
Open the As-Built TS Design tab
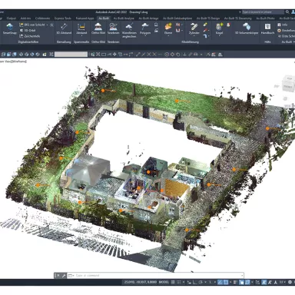208,18
